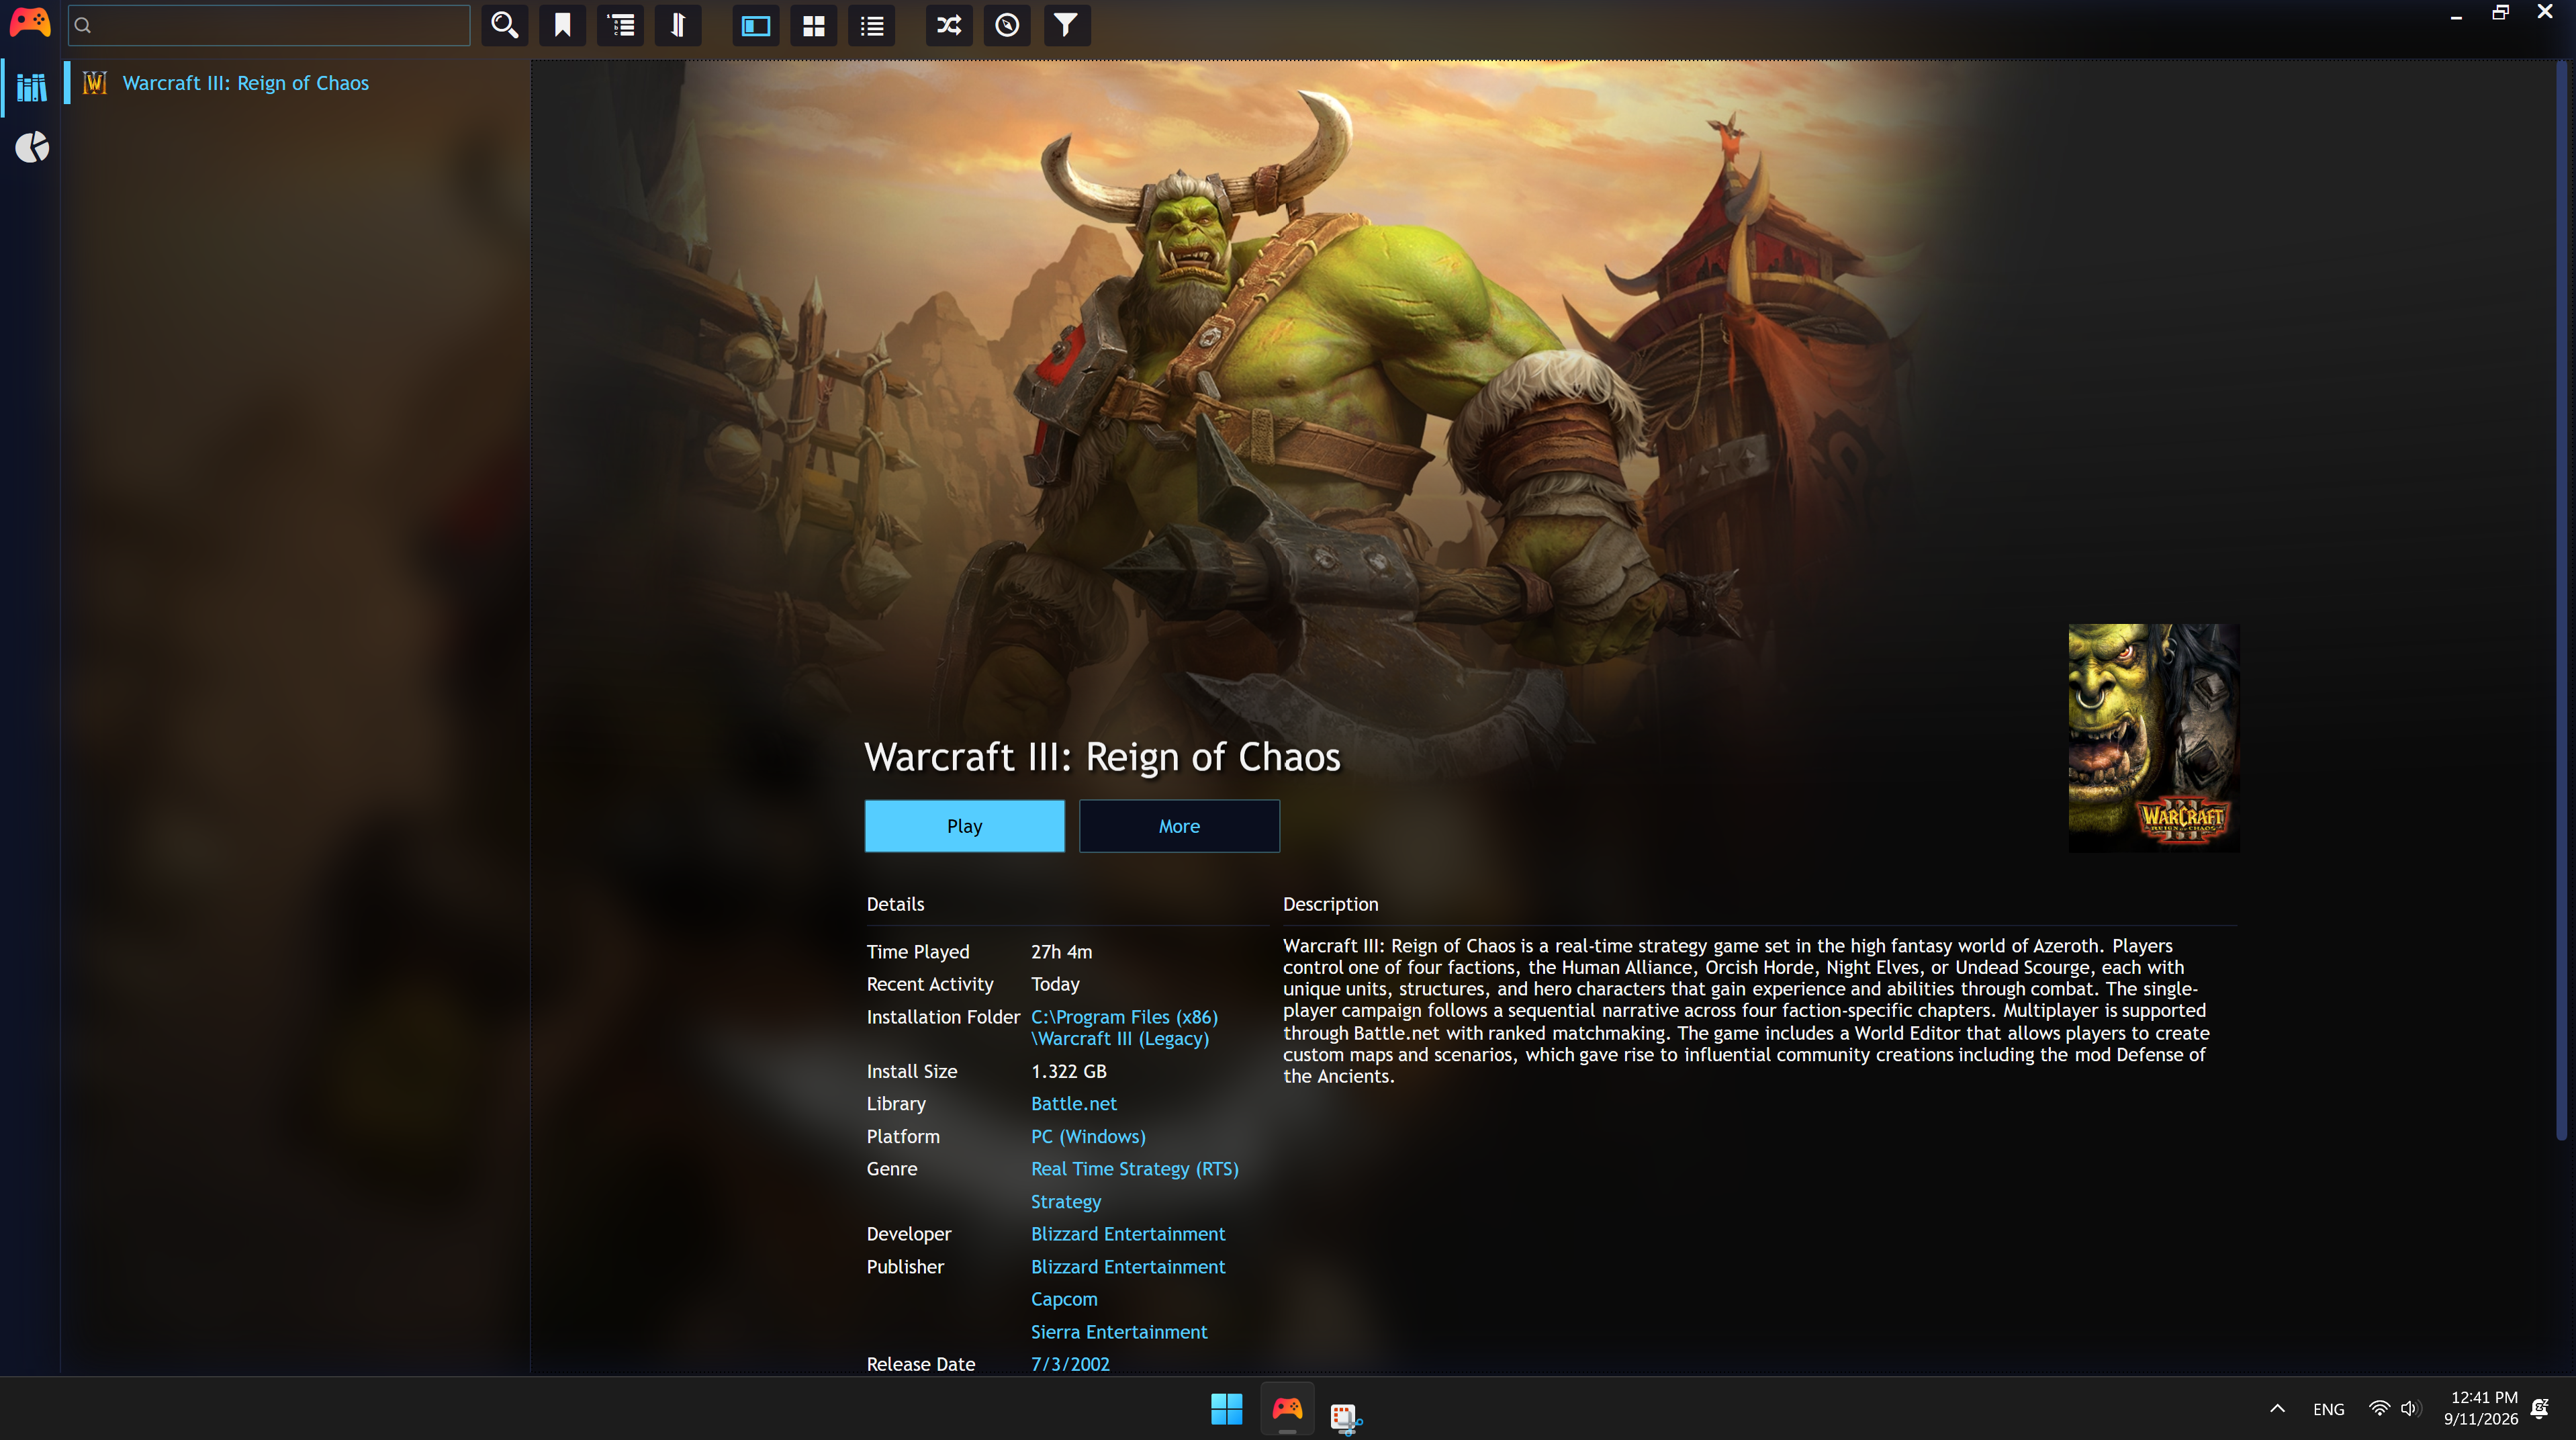
Task: Click the PC (Windows) platform link
Action: 1088,1137
